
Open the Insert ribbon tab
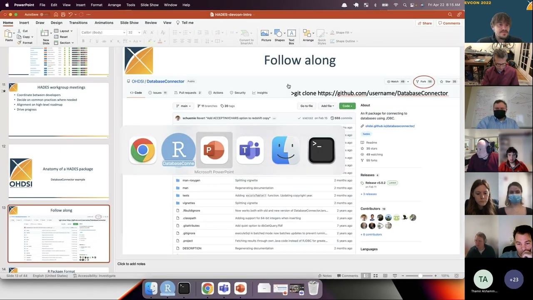tap(24, 22)
